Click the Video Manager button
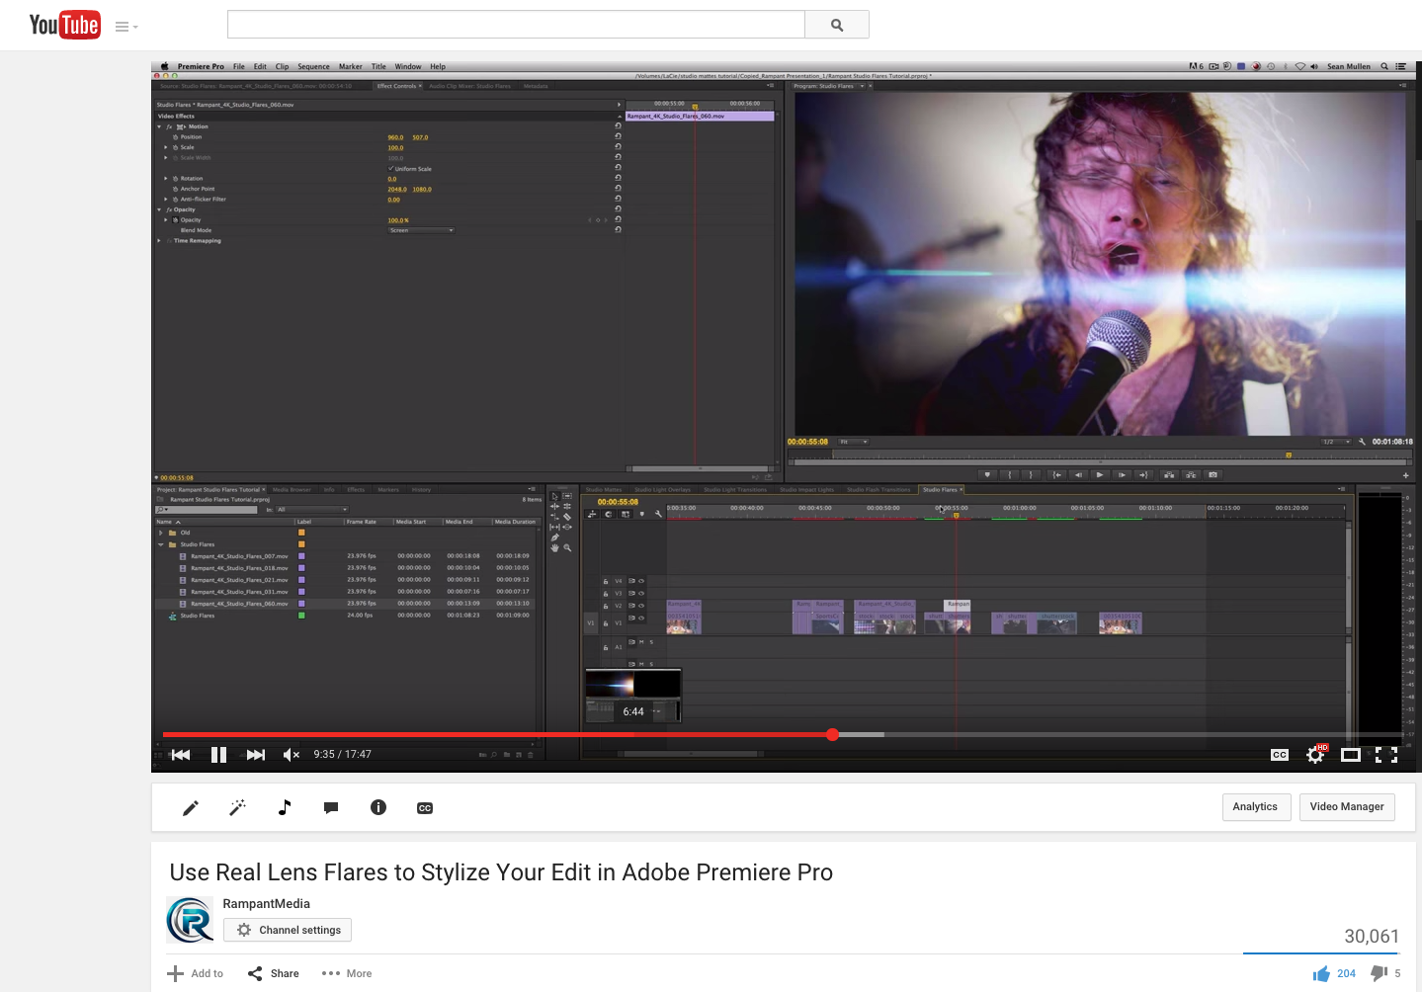 point(1347,807)
